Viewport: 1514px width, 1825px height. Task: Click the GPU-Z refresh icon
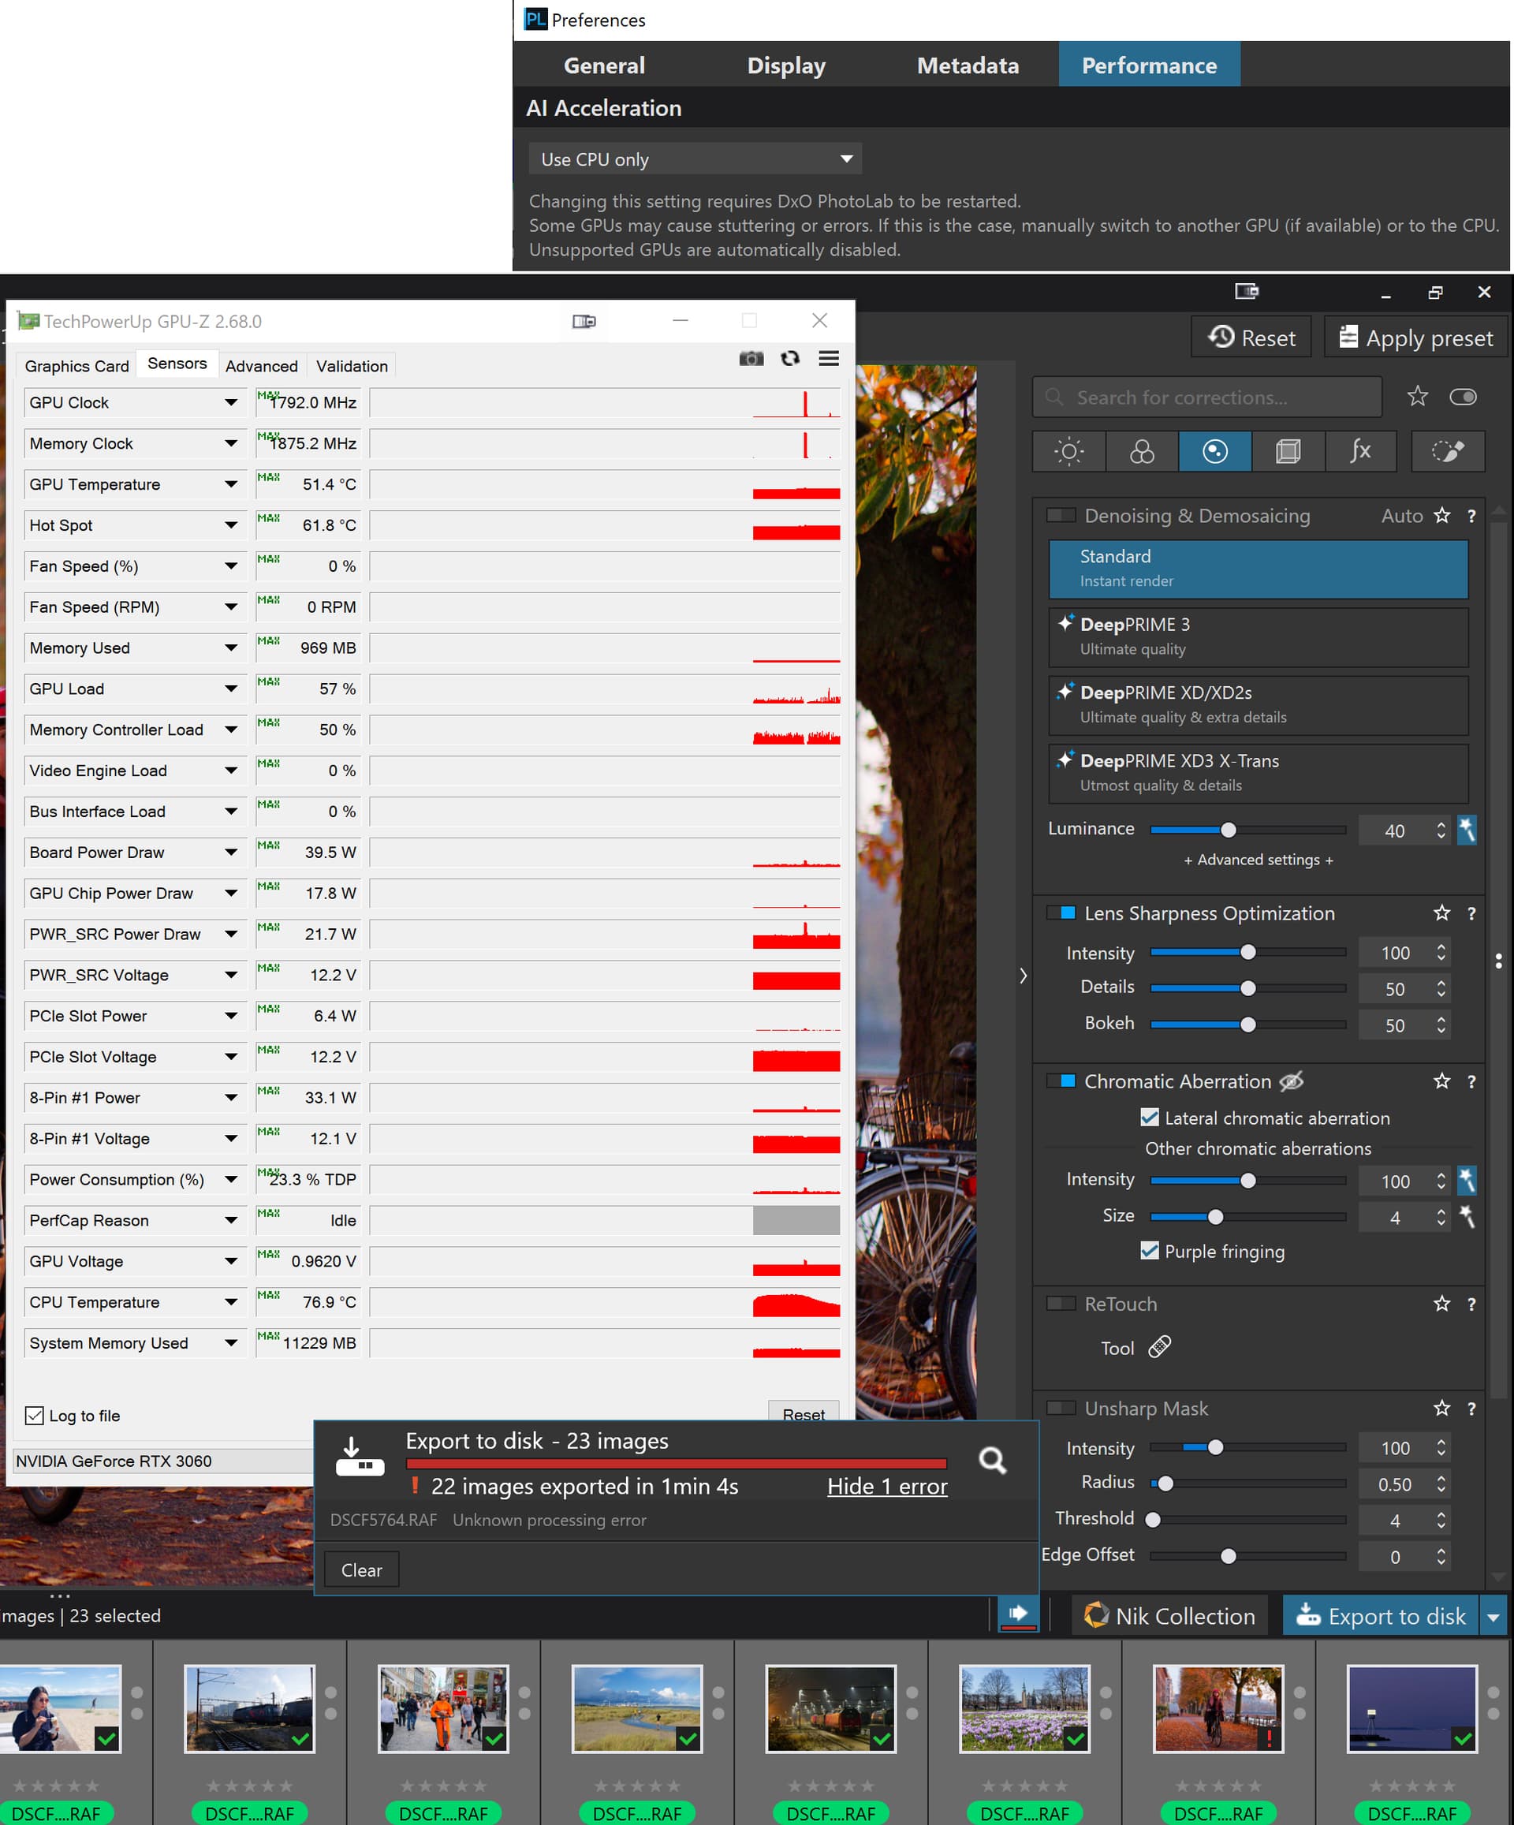point(789,359)
